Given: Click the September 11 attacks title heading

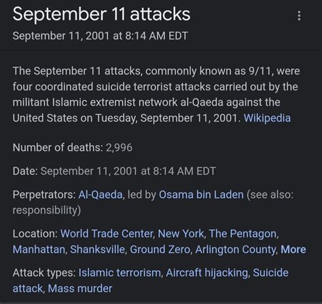Looking at the screenshot, I should (x=101, y=14).
